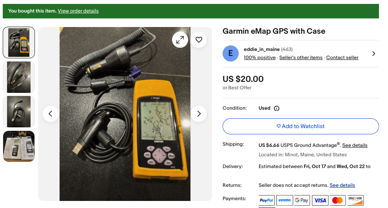Click the Venmo payment icon
This screenshot has width=388, height=208.
coord(285,200)
